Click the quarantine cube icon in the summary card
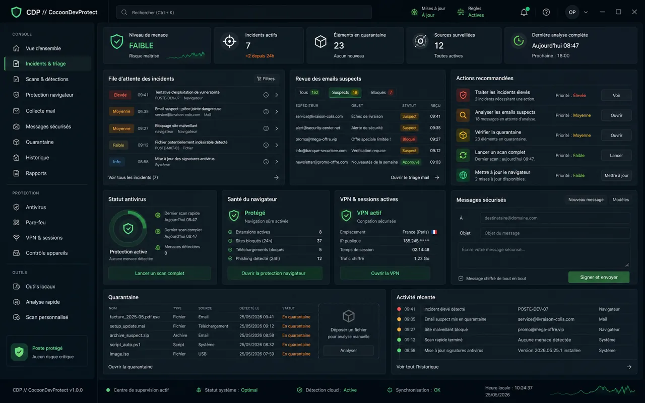The width and height of the screenshot is (645, 403). (x=320, y=41)
